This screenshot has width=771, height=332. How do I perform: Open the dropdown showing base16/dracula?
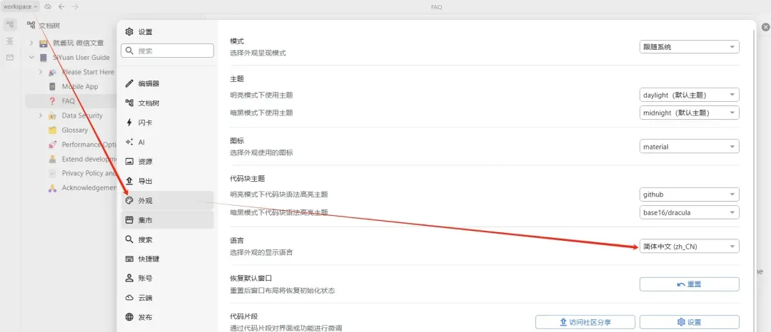point(690,212)
